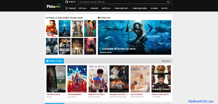Click the camera icon in PHIM LẺ MỚI tab
This screenshot has width=218, height=104.
(47, 61)
